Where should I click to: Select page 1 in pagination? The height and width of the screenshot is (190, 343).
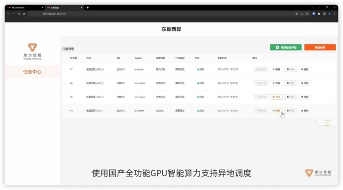point(327,123)
